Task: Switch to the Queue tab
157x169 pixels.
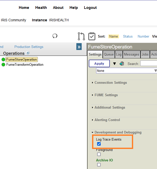Action: [x=109, y=54]
